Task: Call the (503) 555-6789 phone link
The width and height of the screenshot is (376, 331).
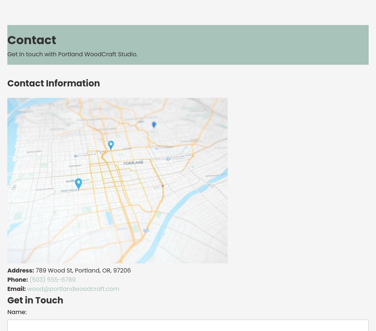Action: (53, 280)
